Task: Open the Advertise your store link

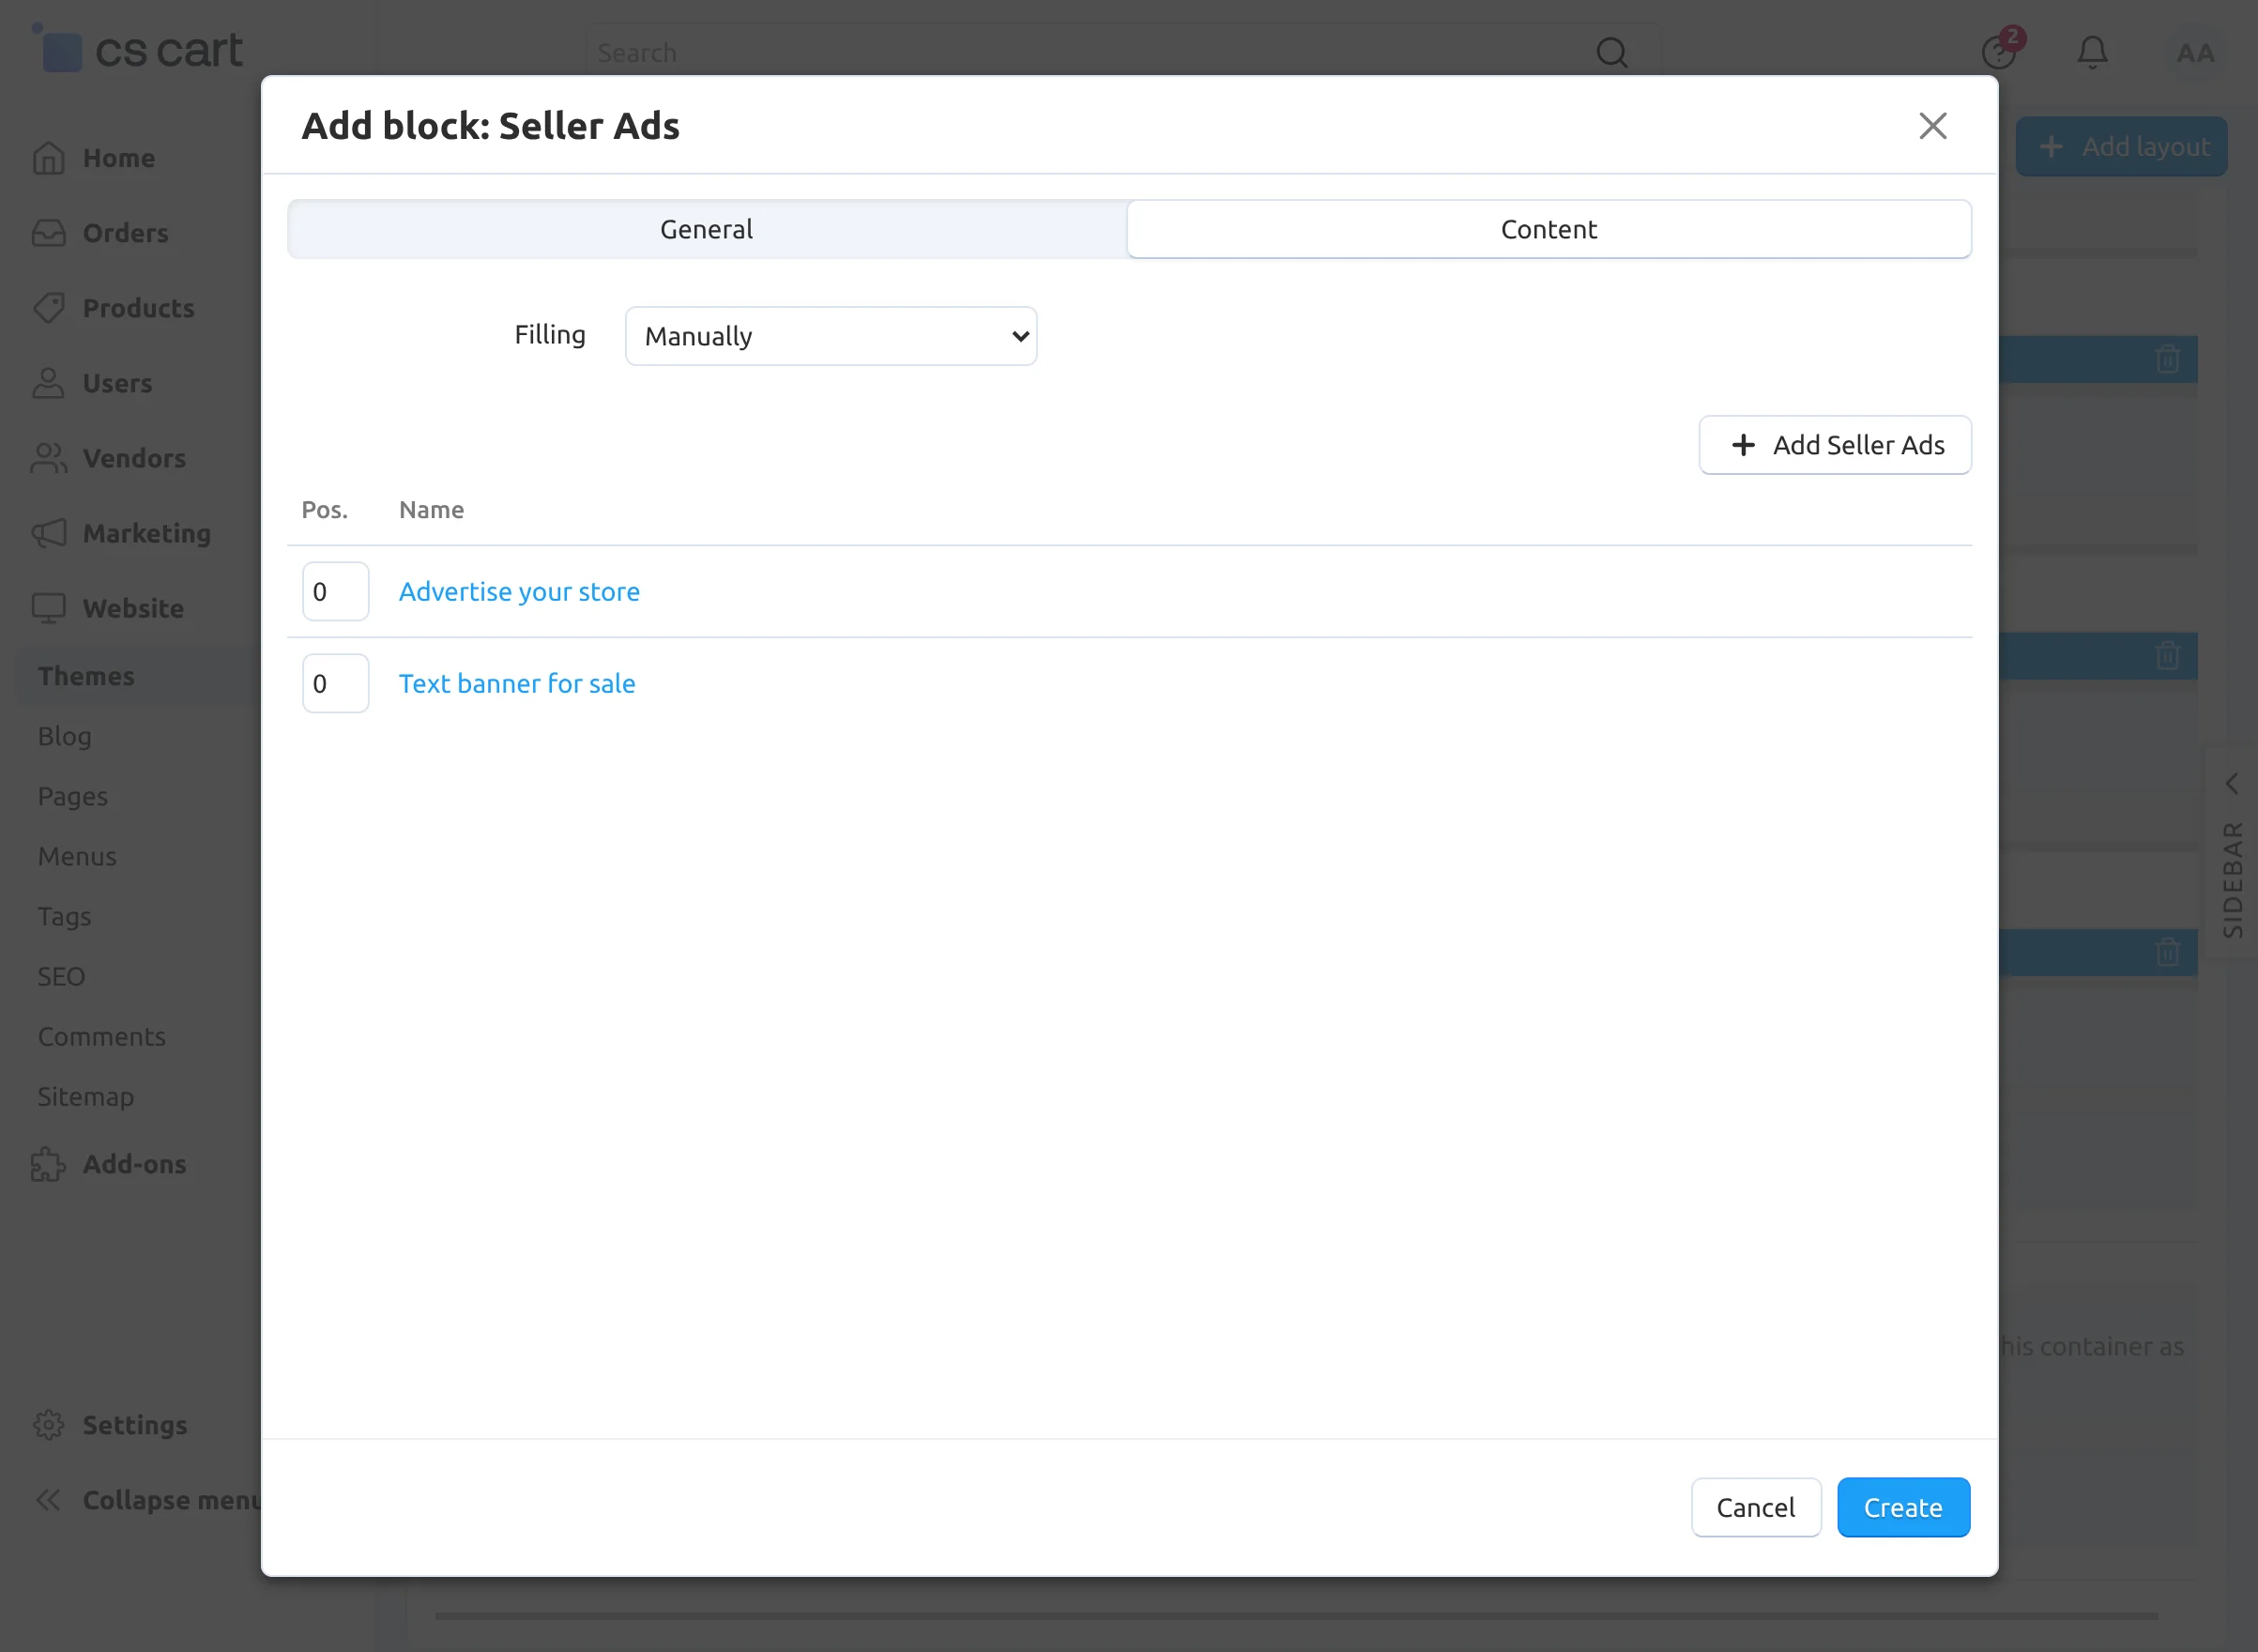Action: [519, 592]
